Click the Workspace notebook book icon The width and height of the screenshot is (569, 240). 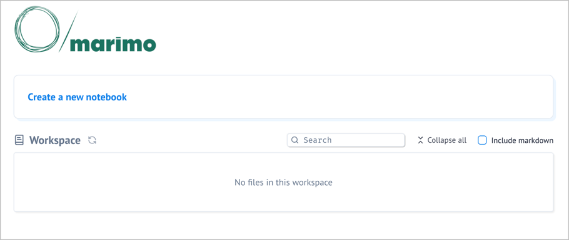coord(19,140)
